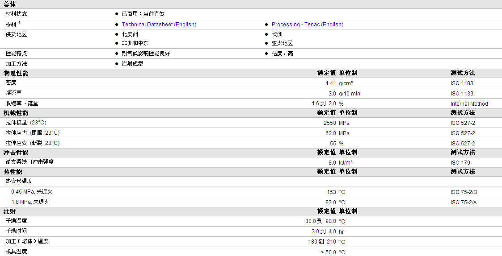
Task: Click the 冲击性能 section header
Action: pos(16,153)
